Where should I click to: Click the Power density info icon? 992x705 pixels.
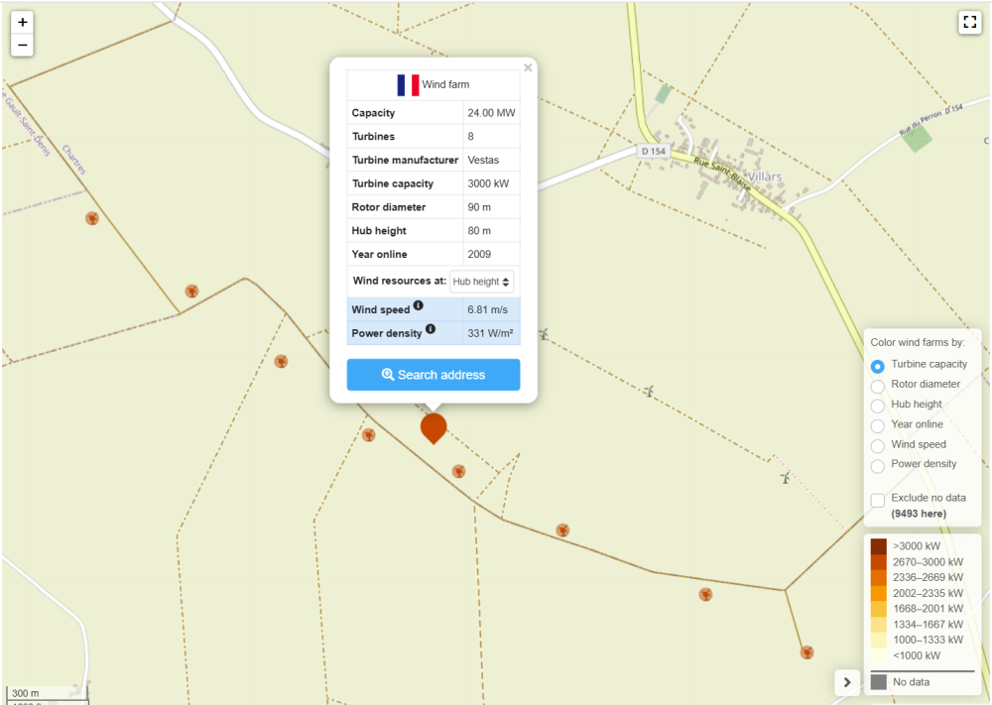(x=431, y=329)
